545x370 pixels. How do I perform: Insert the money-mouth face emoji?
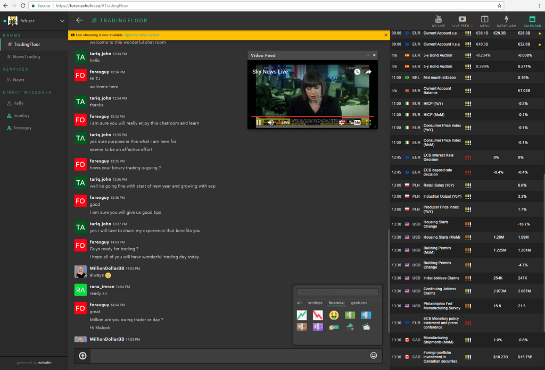pyautogui.click(x=334, y=315)
